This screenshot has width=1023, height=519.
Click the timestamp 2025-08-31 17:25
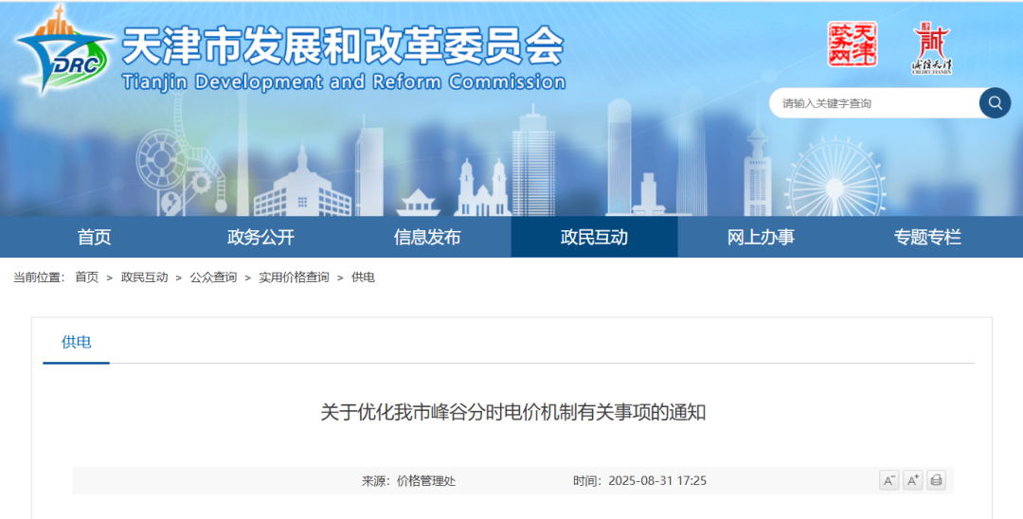[x=657, y=481]
